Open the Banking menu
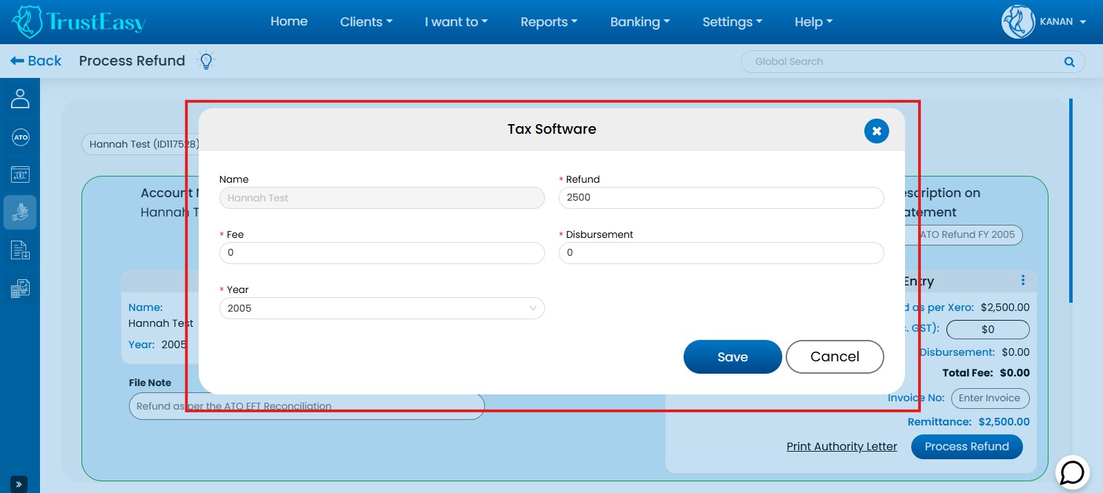The width and height of the screenshot is (1103, 493). (x=639, y=21)
